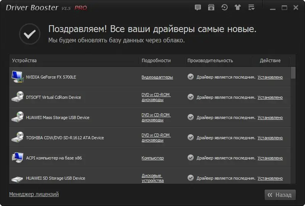Viewport: 305px width, 206px height.
Task: Open the Дисковые устройства details link
Action: click(153, 178)
